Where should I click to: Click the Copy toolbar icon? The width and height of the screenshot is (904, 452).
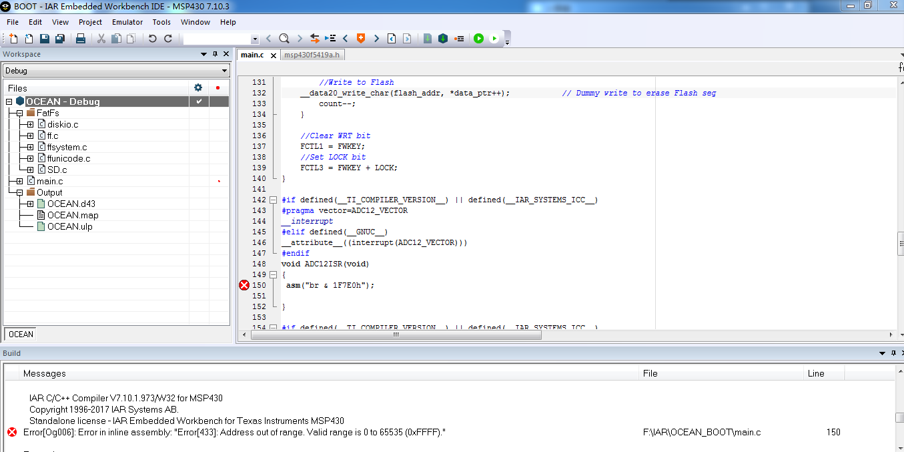point(116,39)
